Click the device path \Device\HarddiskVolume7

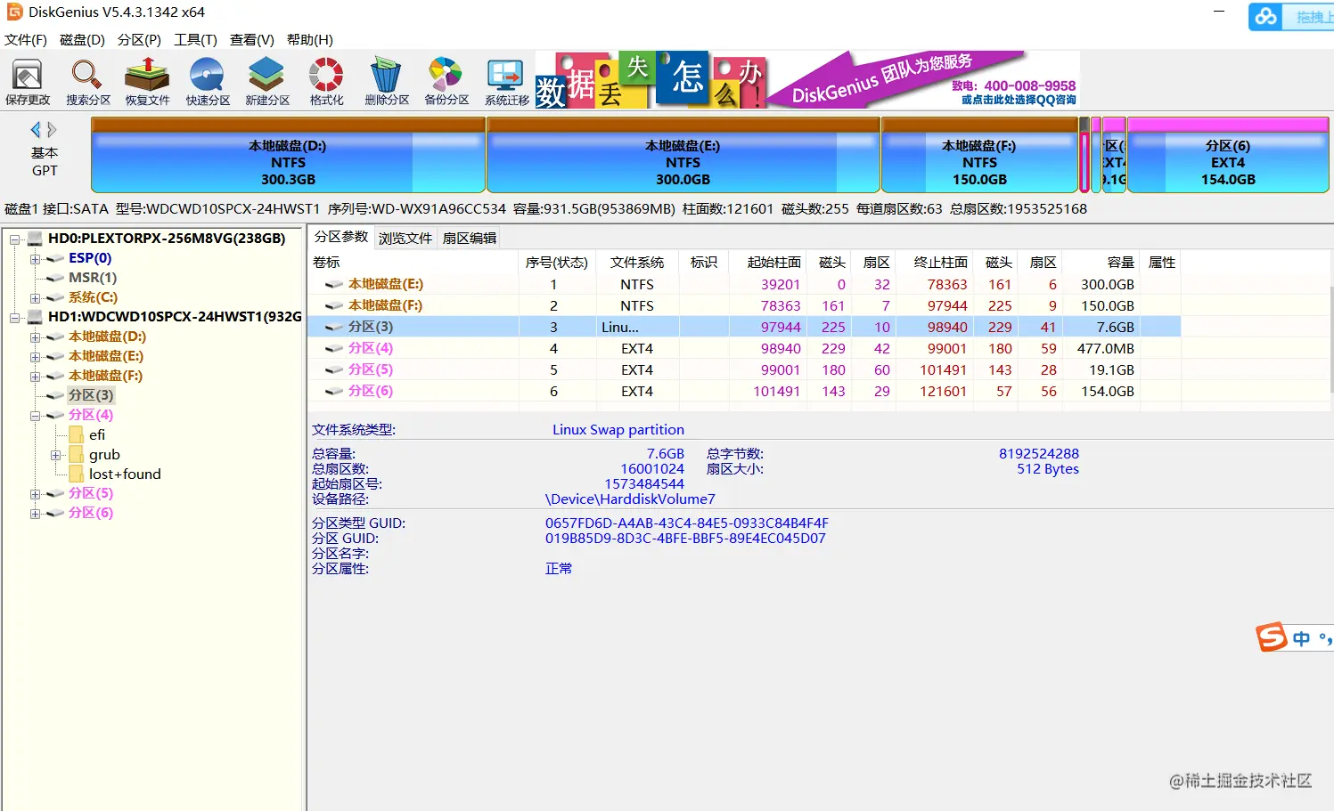[630, 499]
